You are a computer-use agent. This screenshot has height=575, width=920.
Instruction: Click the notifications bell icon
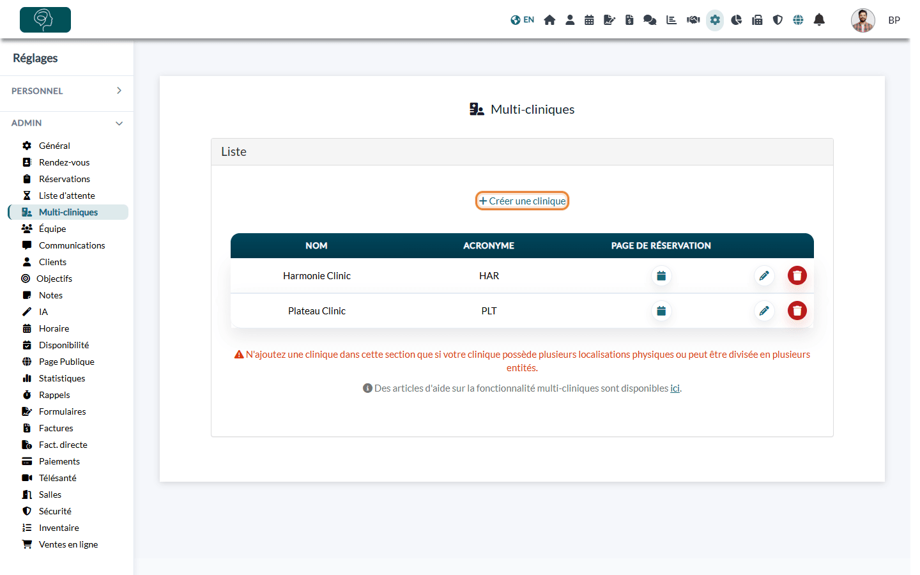[x=819, y=20]
